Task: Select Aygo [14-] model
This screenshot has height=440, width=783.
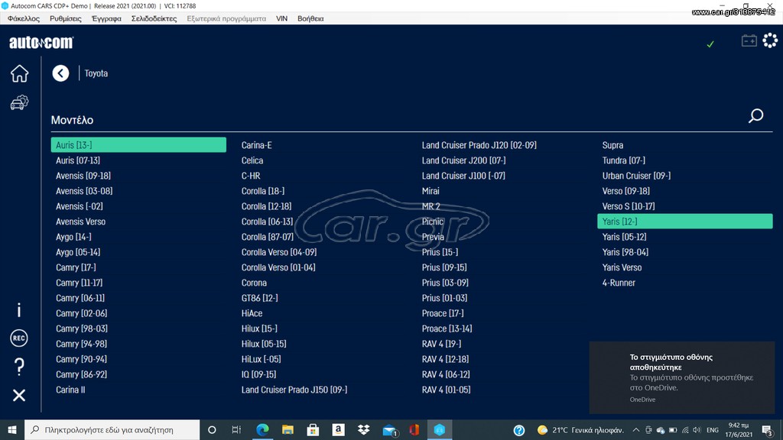Action: click(73, 237)
